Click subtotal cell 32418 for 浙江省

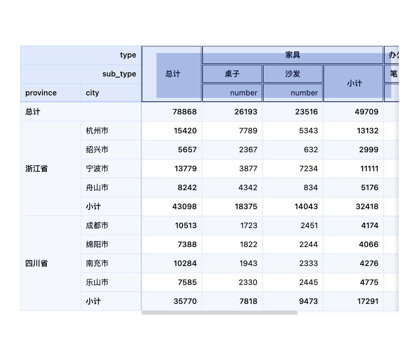pos(353,207)
